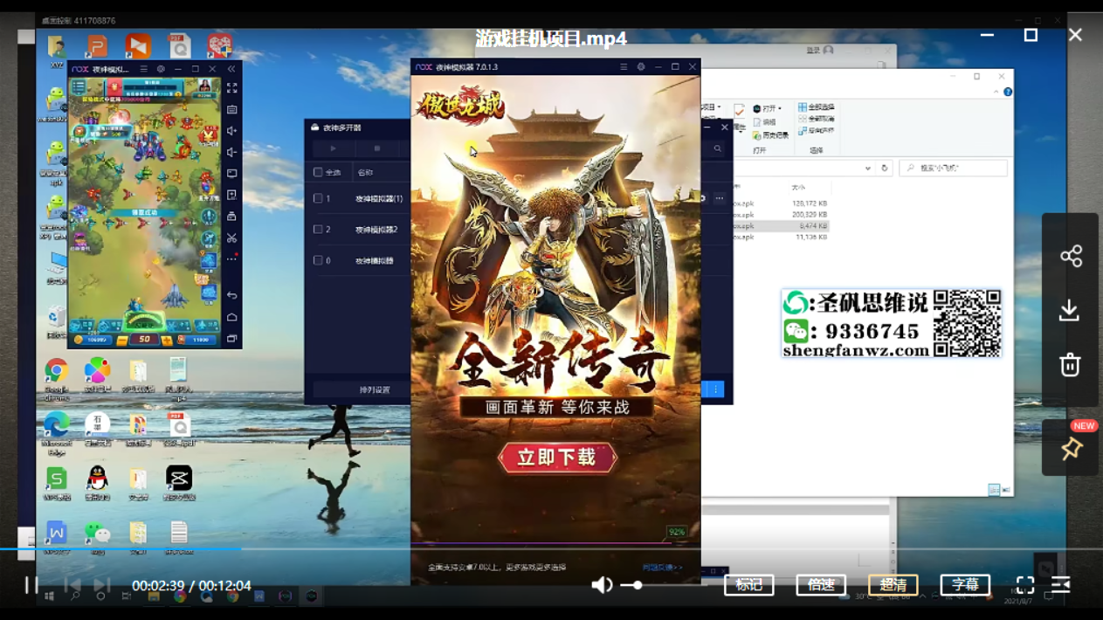1103x620 pixels.
Task: Open the WeChat desktop shortcut
Action: coord(97,537)
